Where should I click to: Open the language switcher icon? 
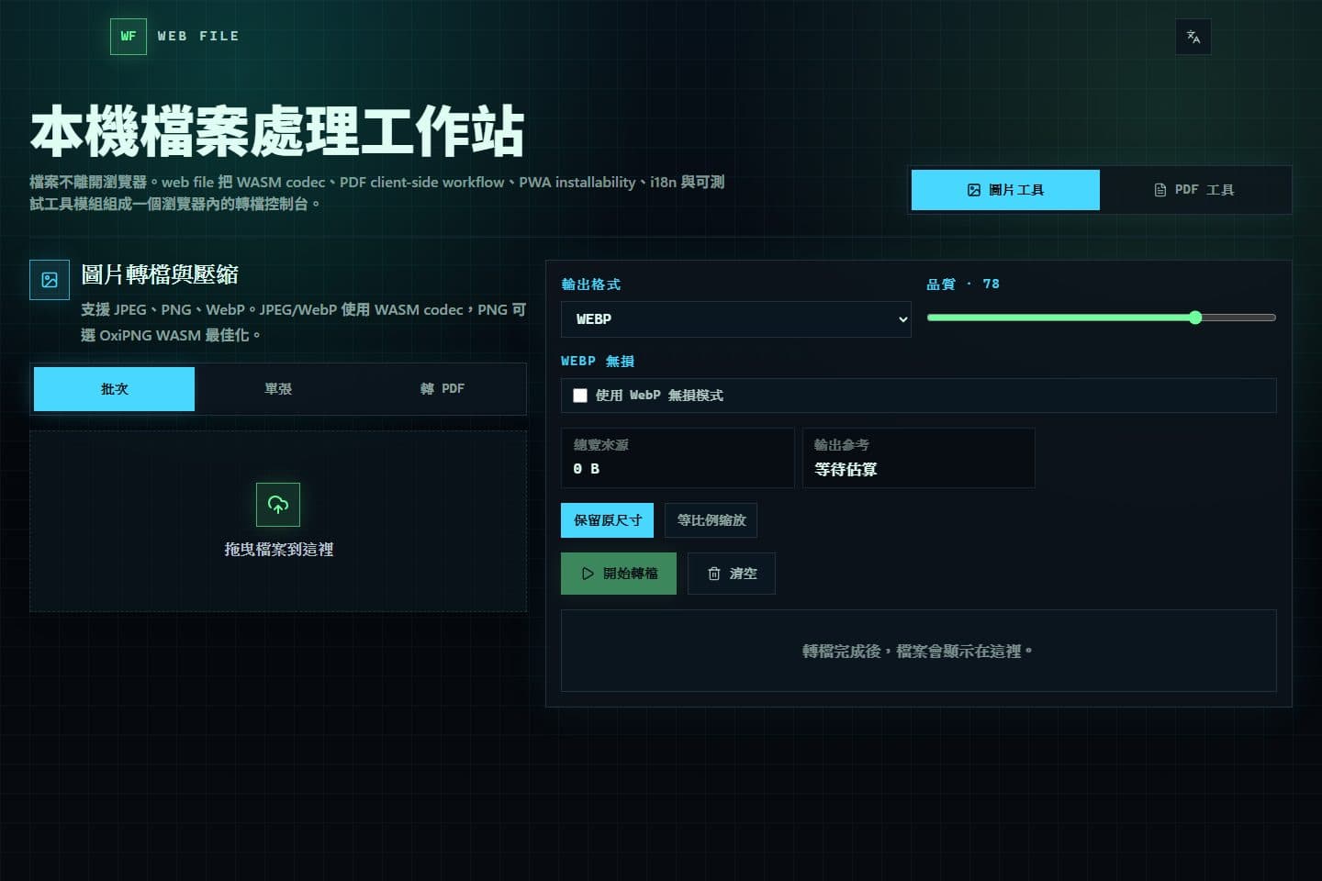point(1193,37)
